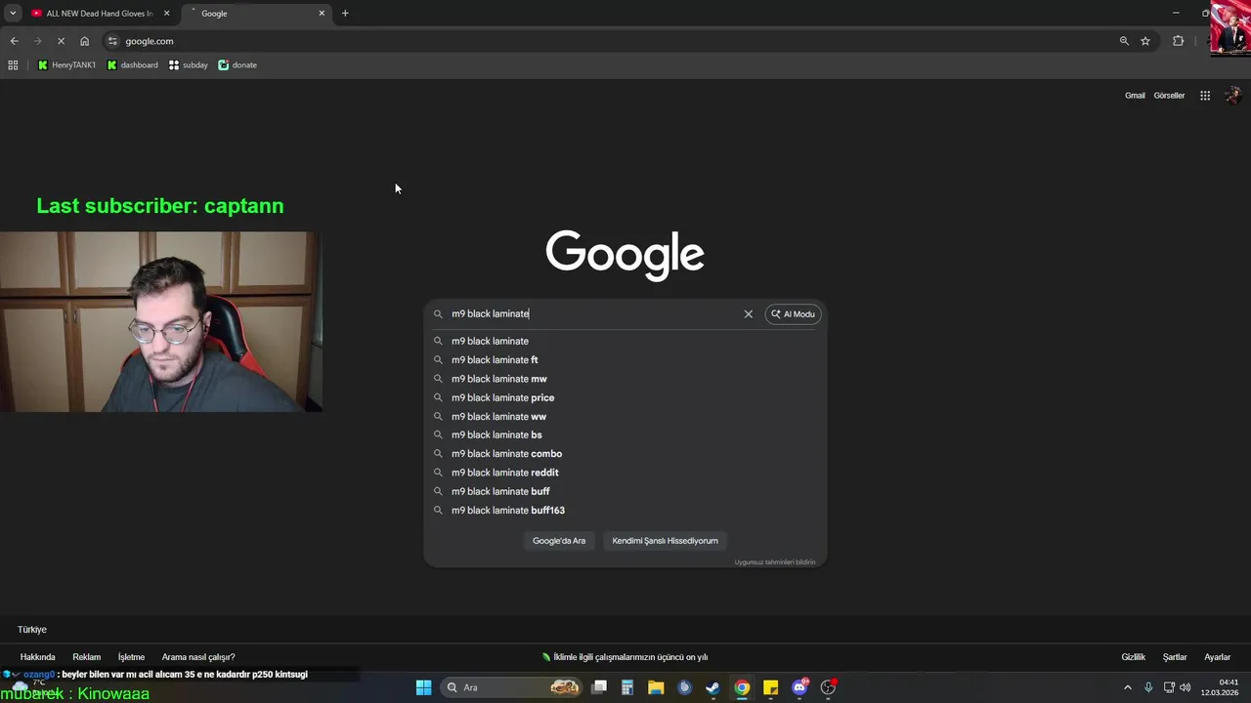Image resolution: width=1251 pixels, height=703 pixels.
Task: Select suggestion "m9 black laminate ww"
Action: pyautogui.click(x=625, y=417)
